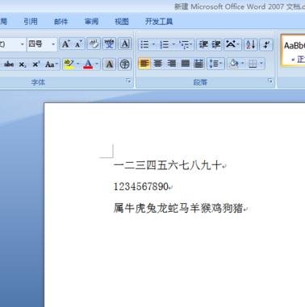Click the Grow Font button
The width and height of the screenshot is (305, 307).
pos(66,44)
